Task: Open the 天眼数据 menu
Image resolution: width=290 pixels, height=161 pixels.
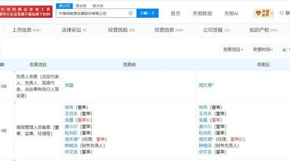Action: [202, 14]
